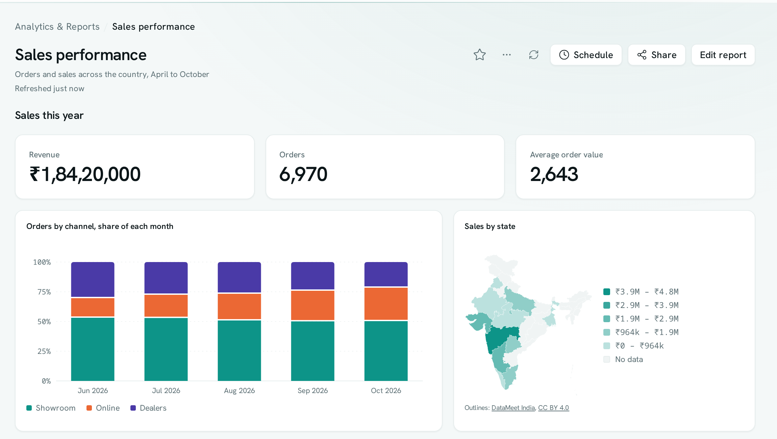Click the Jul 2026 axis label
The width and height of the screenshot is (777, 439).
[x=166, y=390]
